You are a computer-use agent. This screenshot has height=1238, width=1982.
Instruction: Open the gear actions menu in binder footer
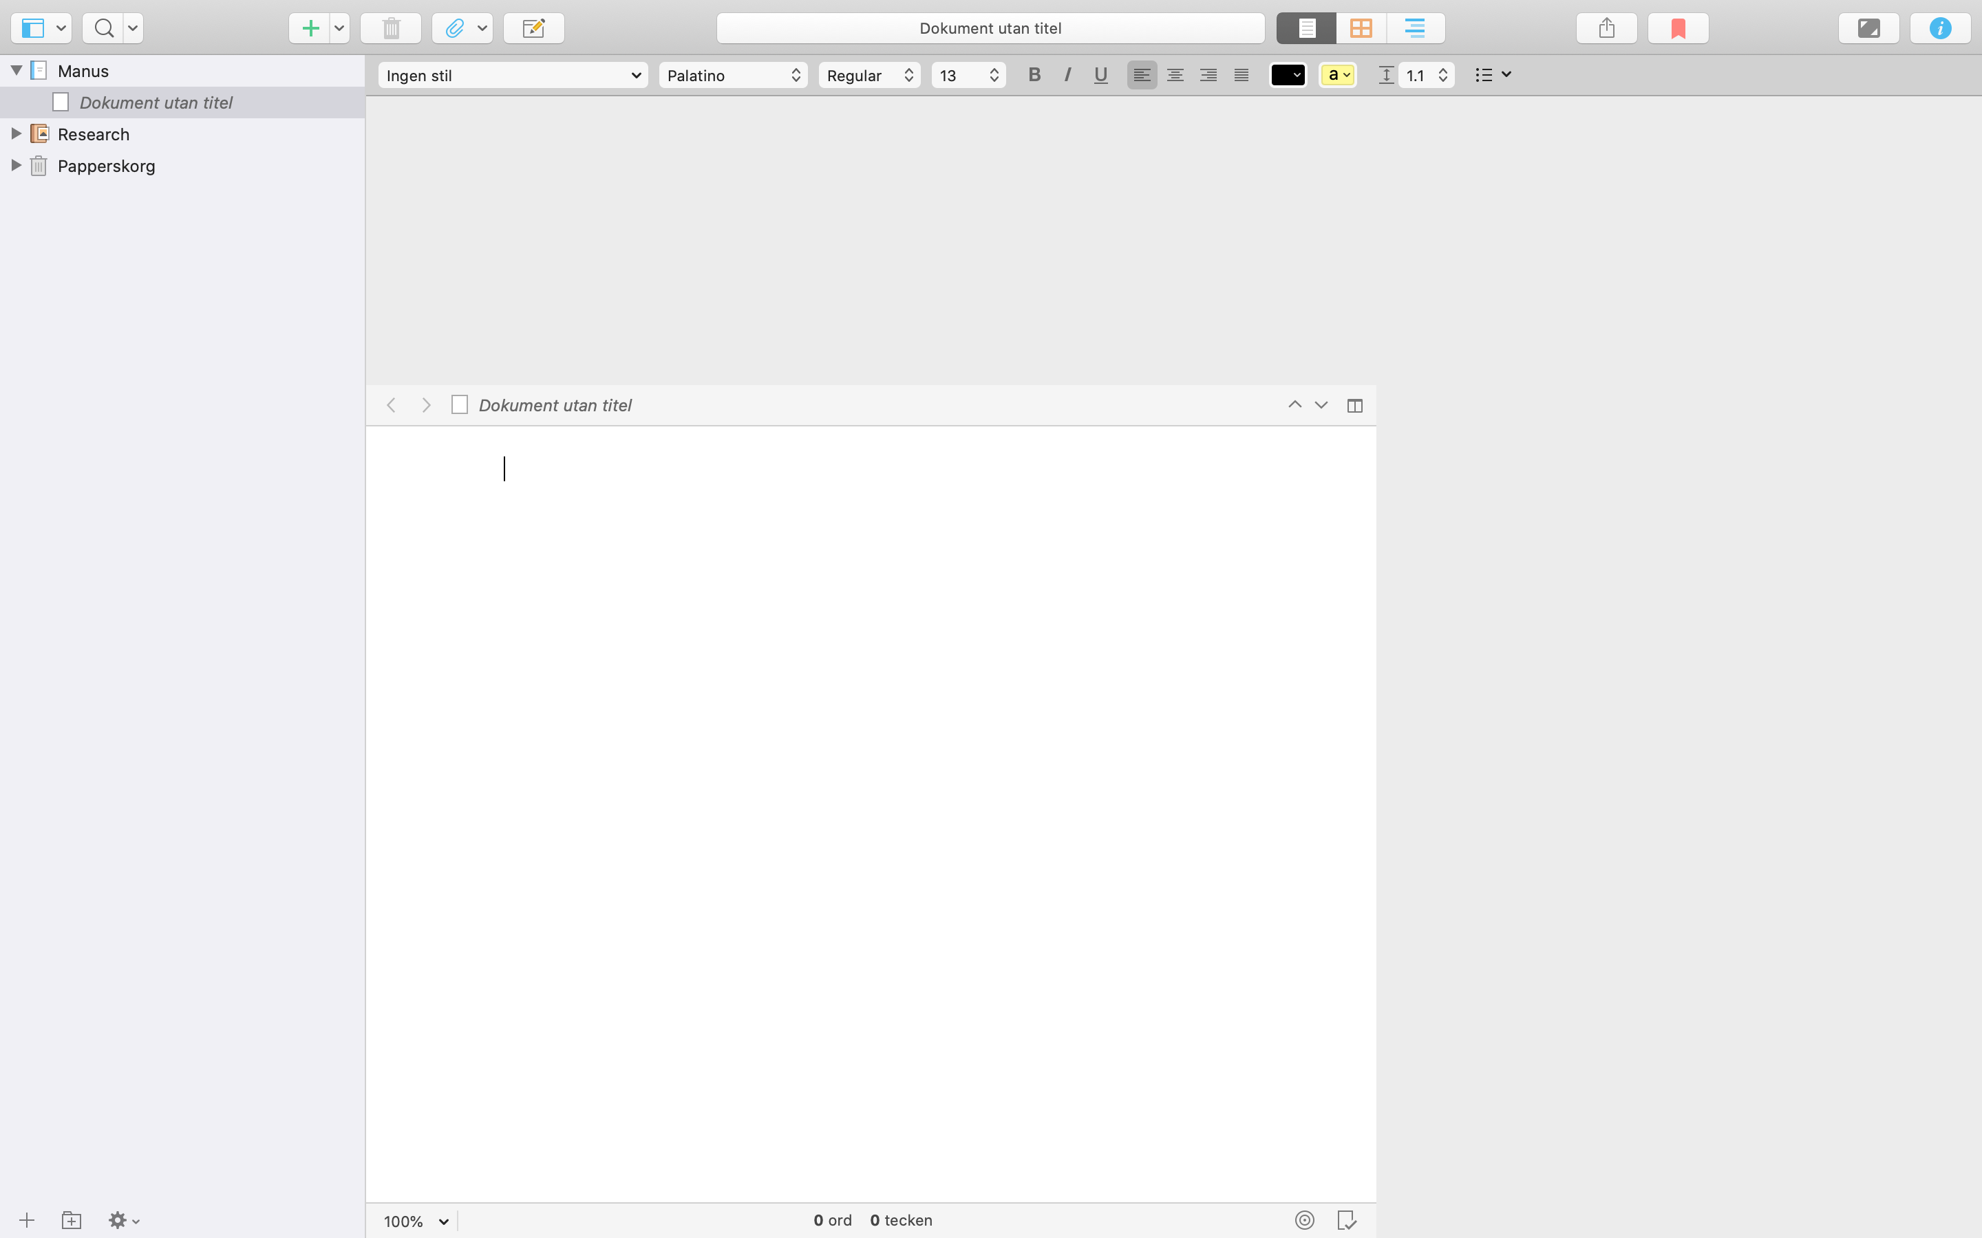pyautogui.click(x=124, y=1220)
